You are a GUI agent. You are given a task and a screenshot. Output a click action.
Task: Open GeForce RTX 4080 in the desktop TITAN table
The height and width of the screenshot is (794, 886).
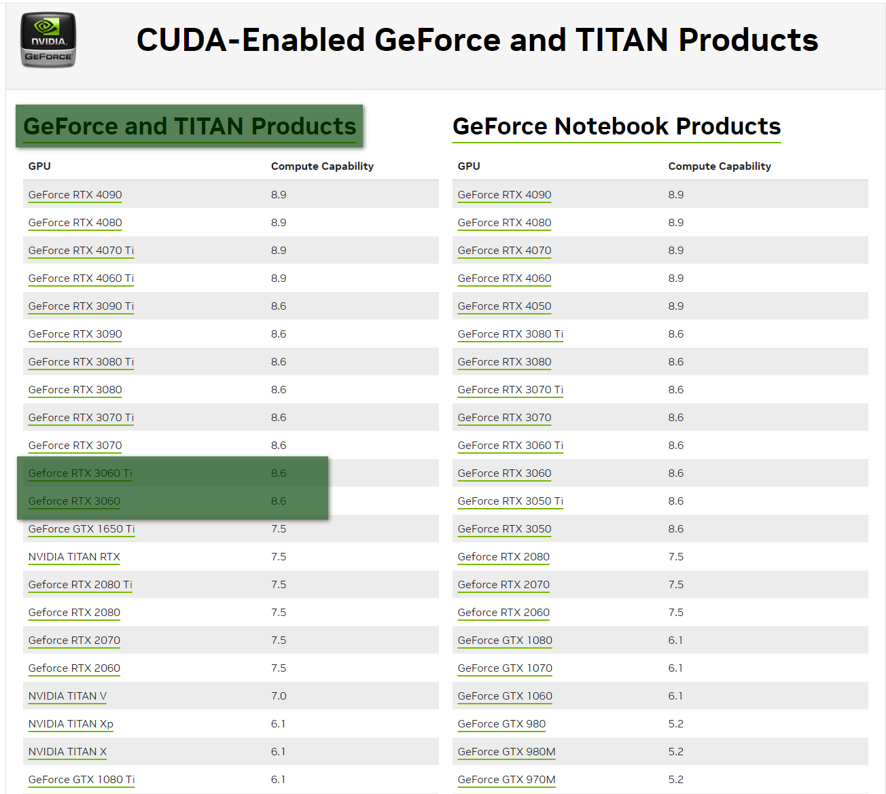[75, 223]
